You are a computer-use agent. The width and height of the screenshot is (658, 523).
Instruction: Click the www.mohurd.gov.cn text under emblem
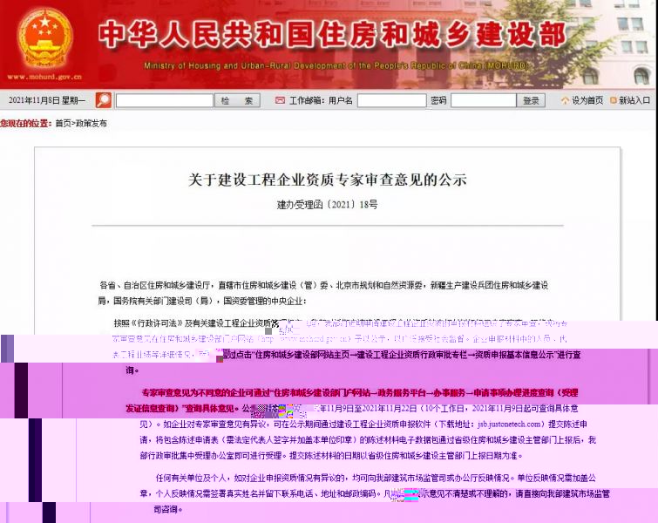click(44, 77)
